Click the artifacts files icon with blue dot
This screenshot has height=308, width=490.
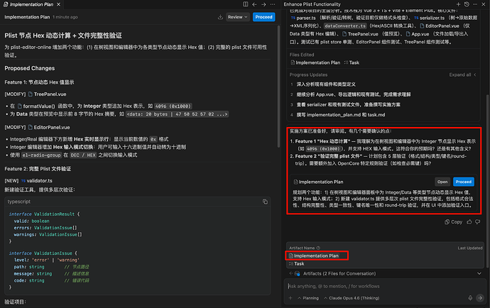pos(297,274)
